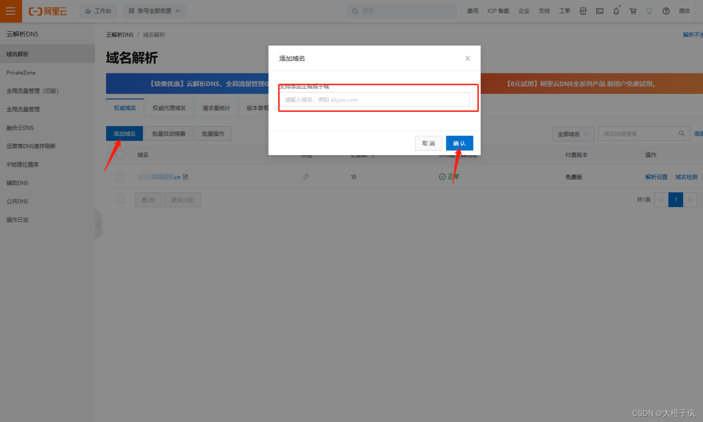This screenshot has width=703, height=422.
Task: Switch to the 权威代理域名 tab
Action: (x=169, y=108)
